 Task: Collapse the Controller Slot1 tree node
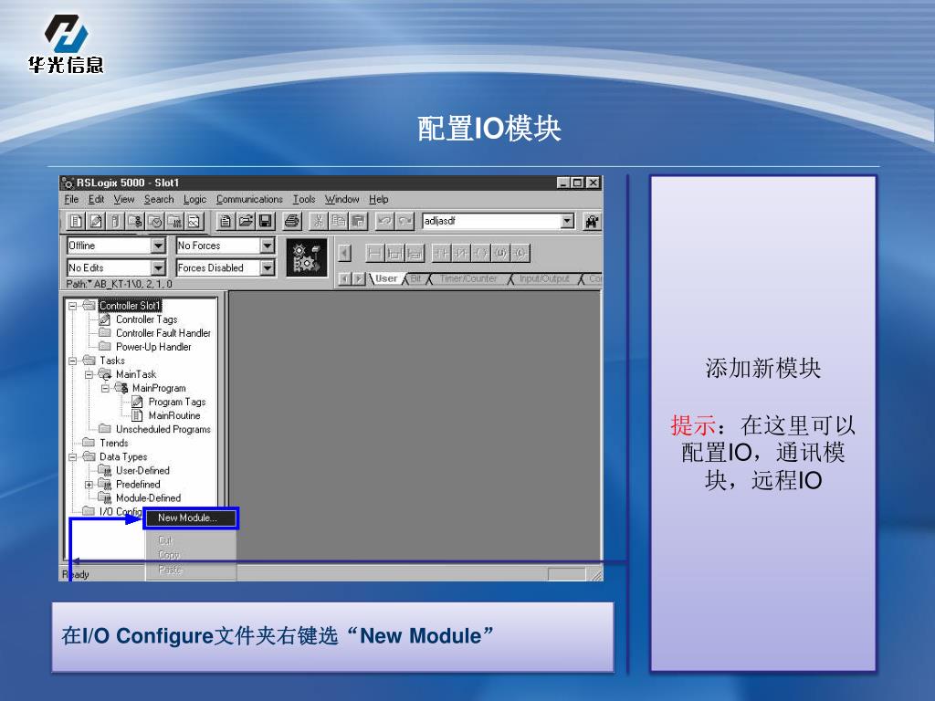click(73, 306)
